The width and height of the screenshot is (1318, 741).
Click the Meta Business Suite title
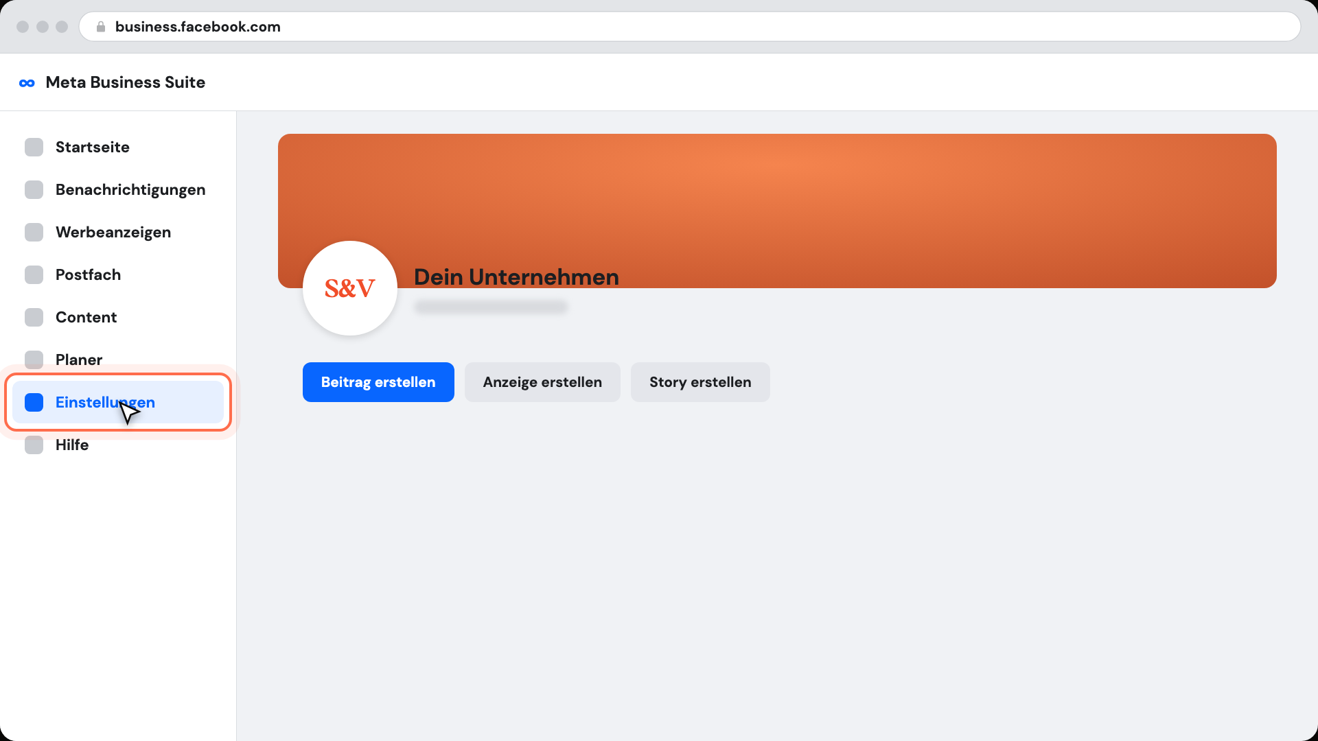126,82
